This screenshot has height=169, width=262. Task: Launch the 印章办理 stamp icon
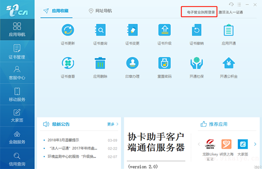click(132, 63)
